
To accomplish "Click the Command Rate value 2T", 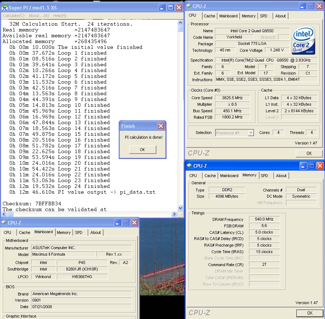I will (264, 264).
